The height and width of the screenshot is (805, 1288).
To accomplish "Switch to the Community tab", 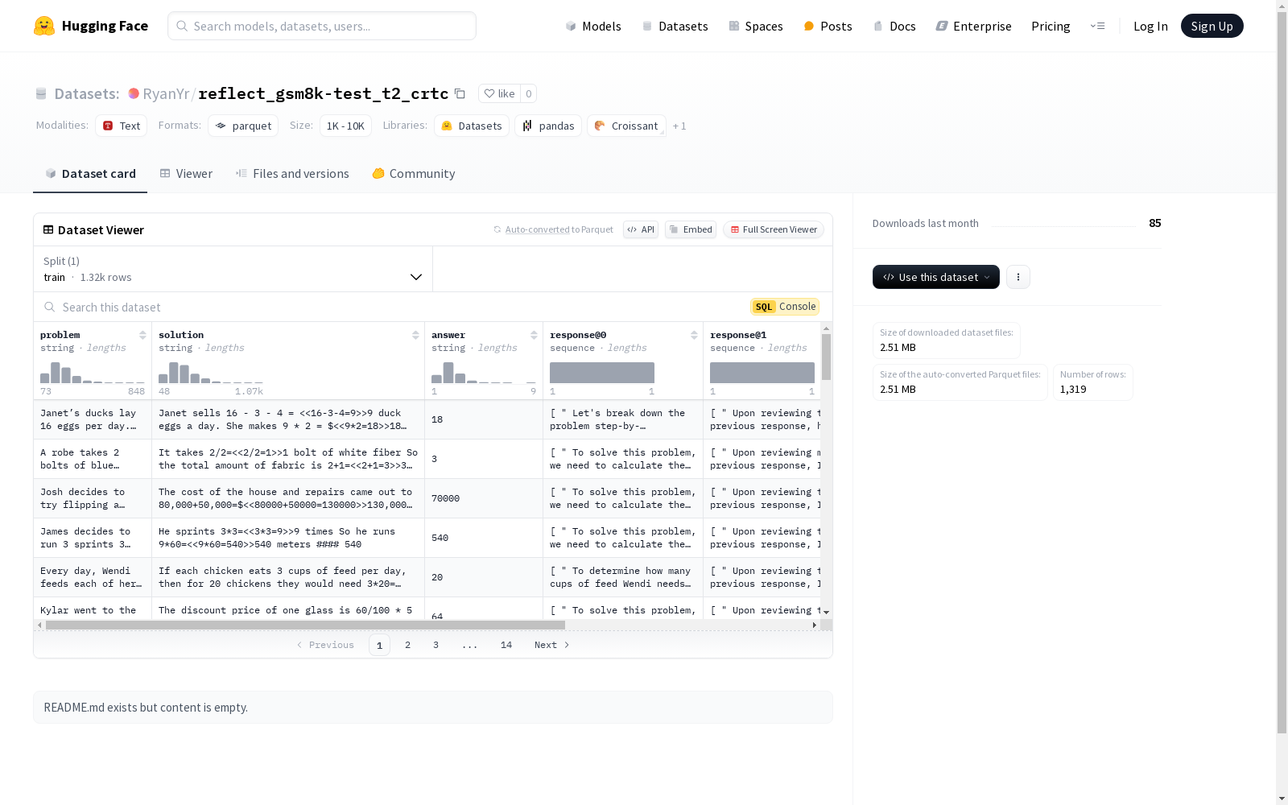I will [x=414, y=174].
